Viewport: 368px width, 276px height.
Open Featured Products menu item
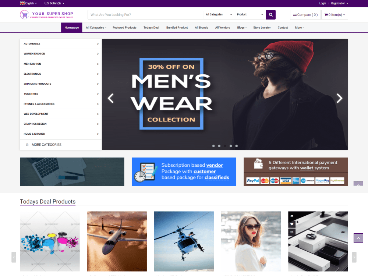tap(124, 28)
